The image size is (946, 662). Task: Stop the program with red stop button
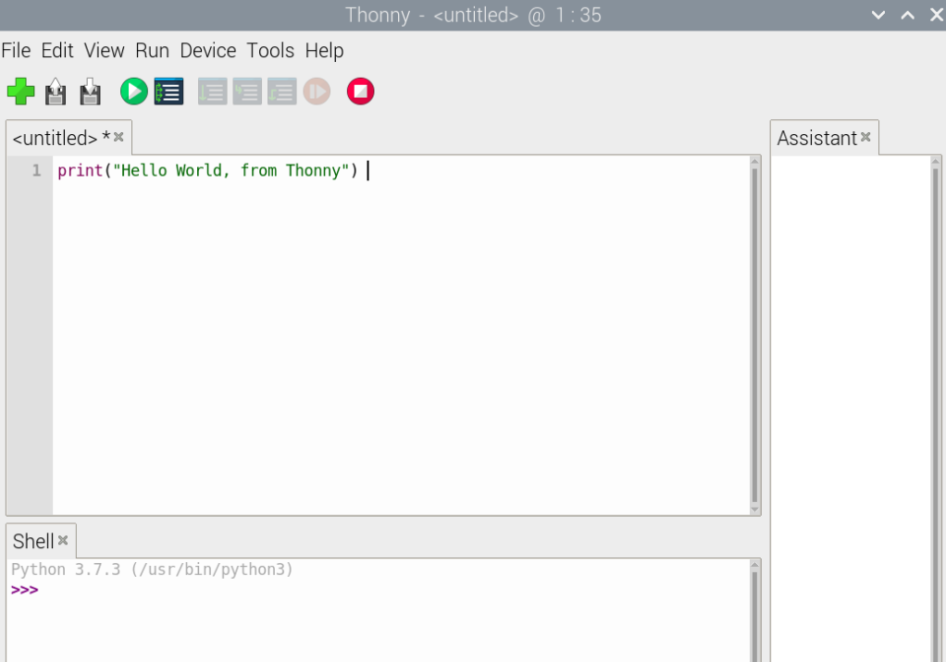coord(361,92)
